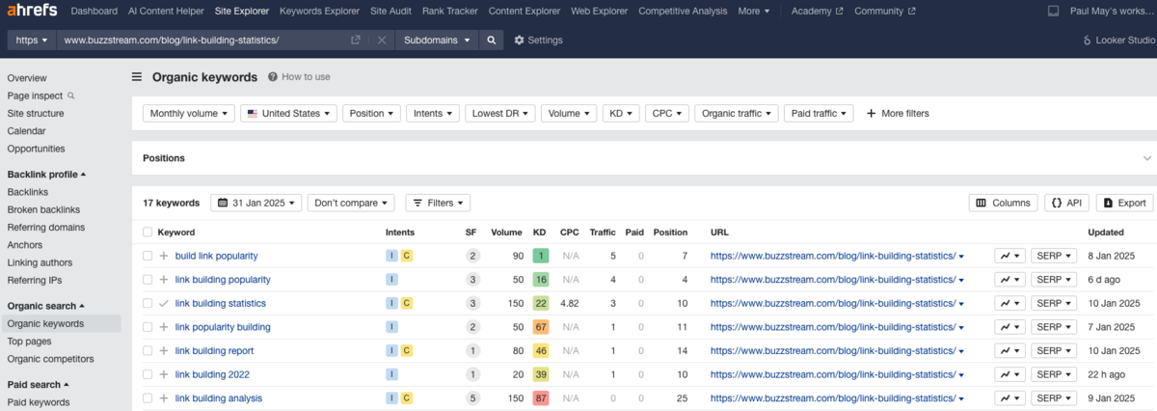This screenshot has width=1157, height=411.
Task: Add 'build link popularity' keyword with plus icon
Action: point(164,256)
